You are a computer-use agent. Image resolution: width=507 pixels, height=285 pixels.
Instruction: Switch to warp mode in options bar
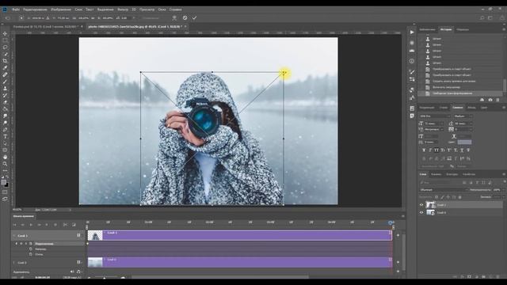click(x=174, y=17)
